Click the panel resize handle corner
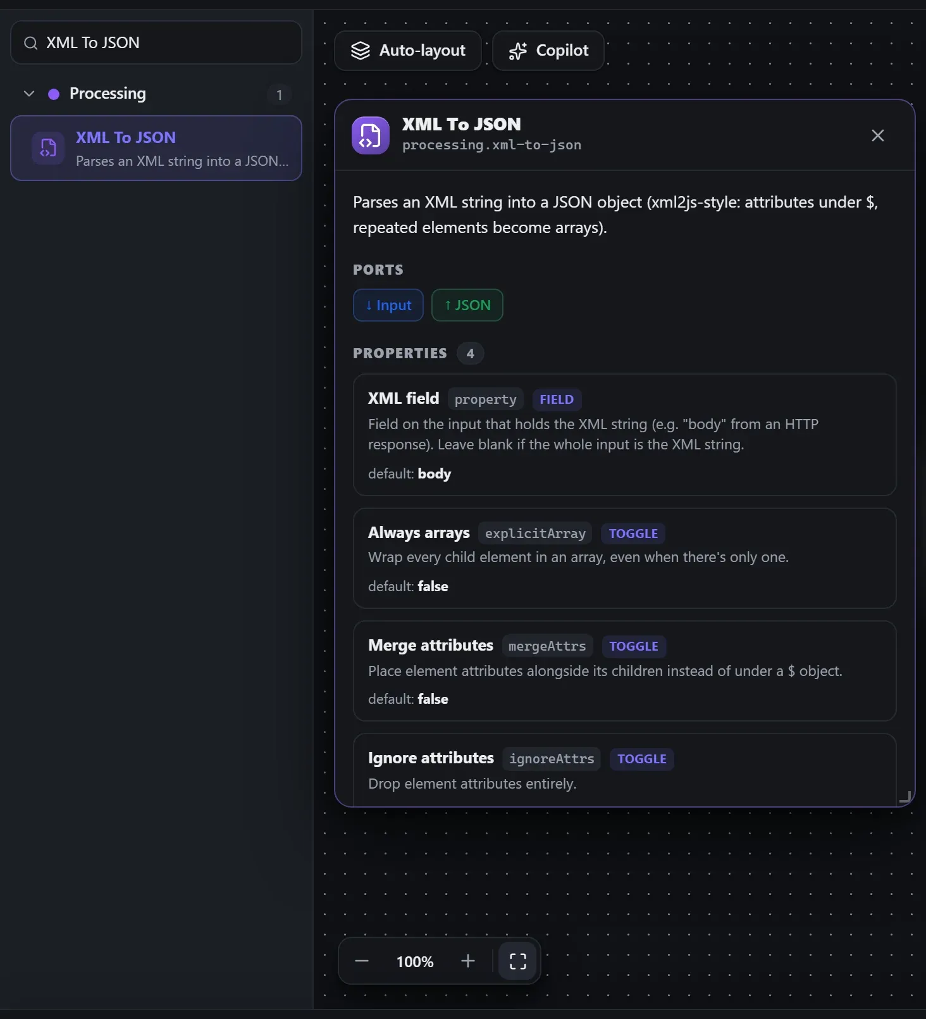The width and height of the screenshot is (926, 1019). [x=905, y=797]
